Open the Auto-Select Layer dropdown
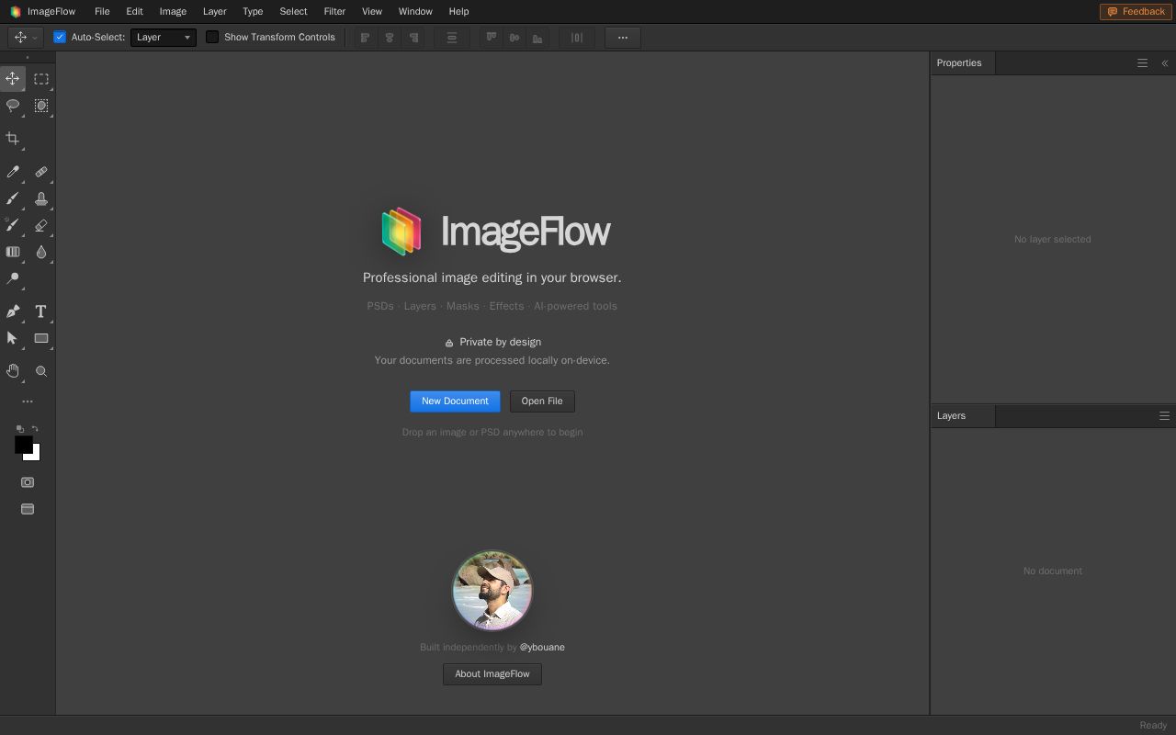 pyautogui.click(x=164, y=38)
